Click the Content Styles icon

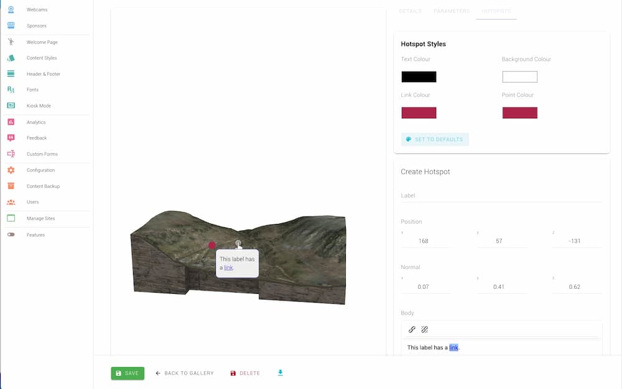pos(11,58)
